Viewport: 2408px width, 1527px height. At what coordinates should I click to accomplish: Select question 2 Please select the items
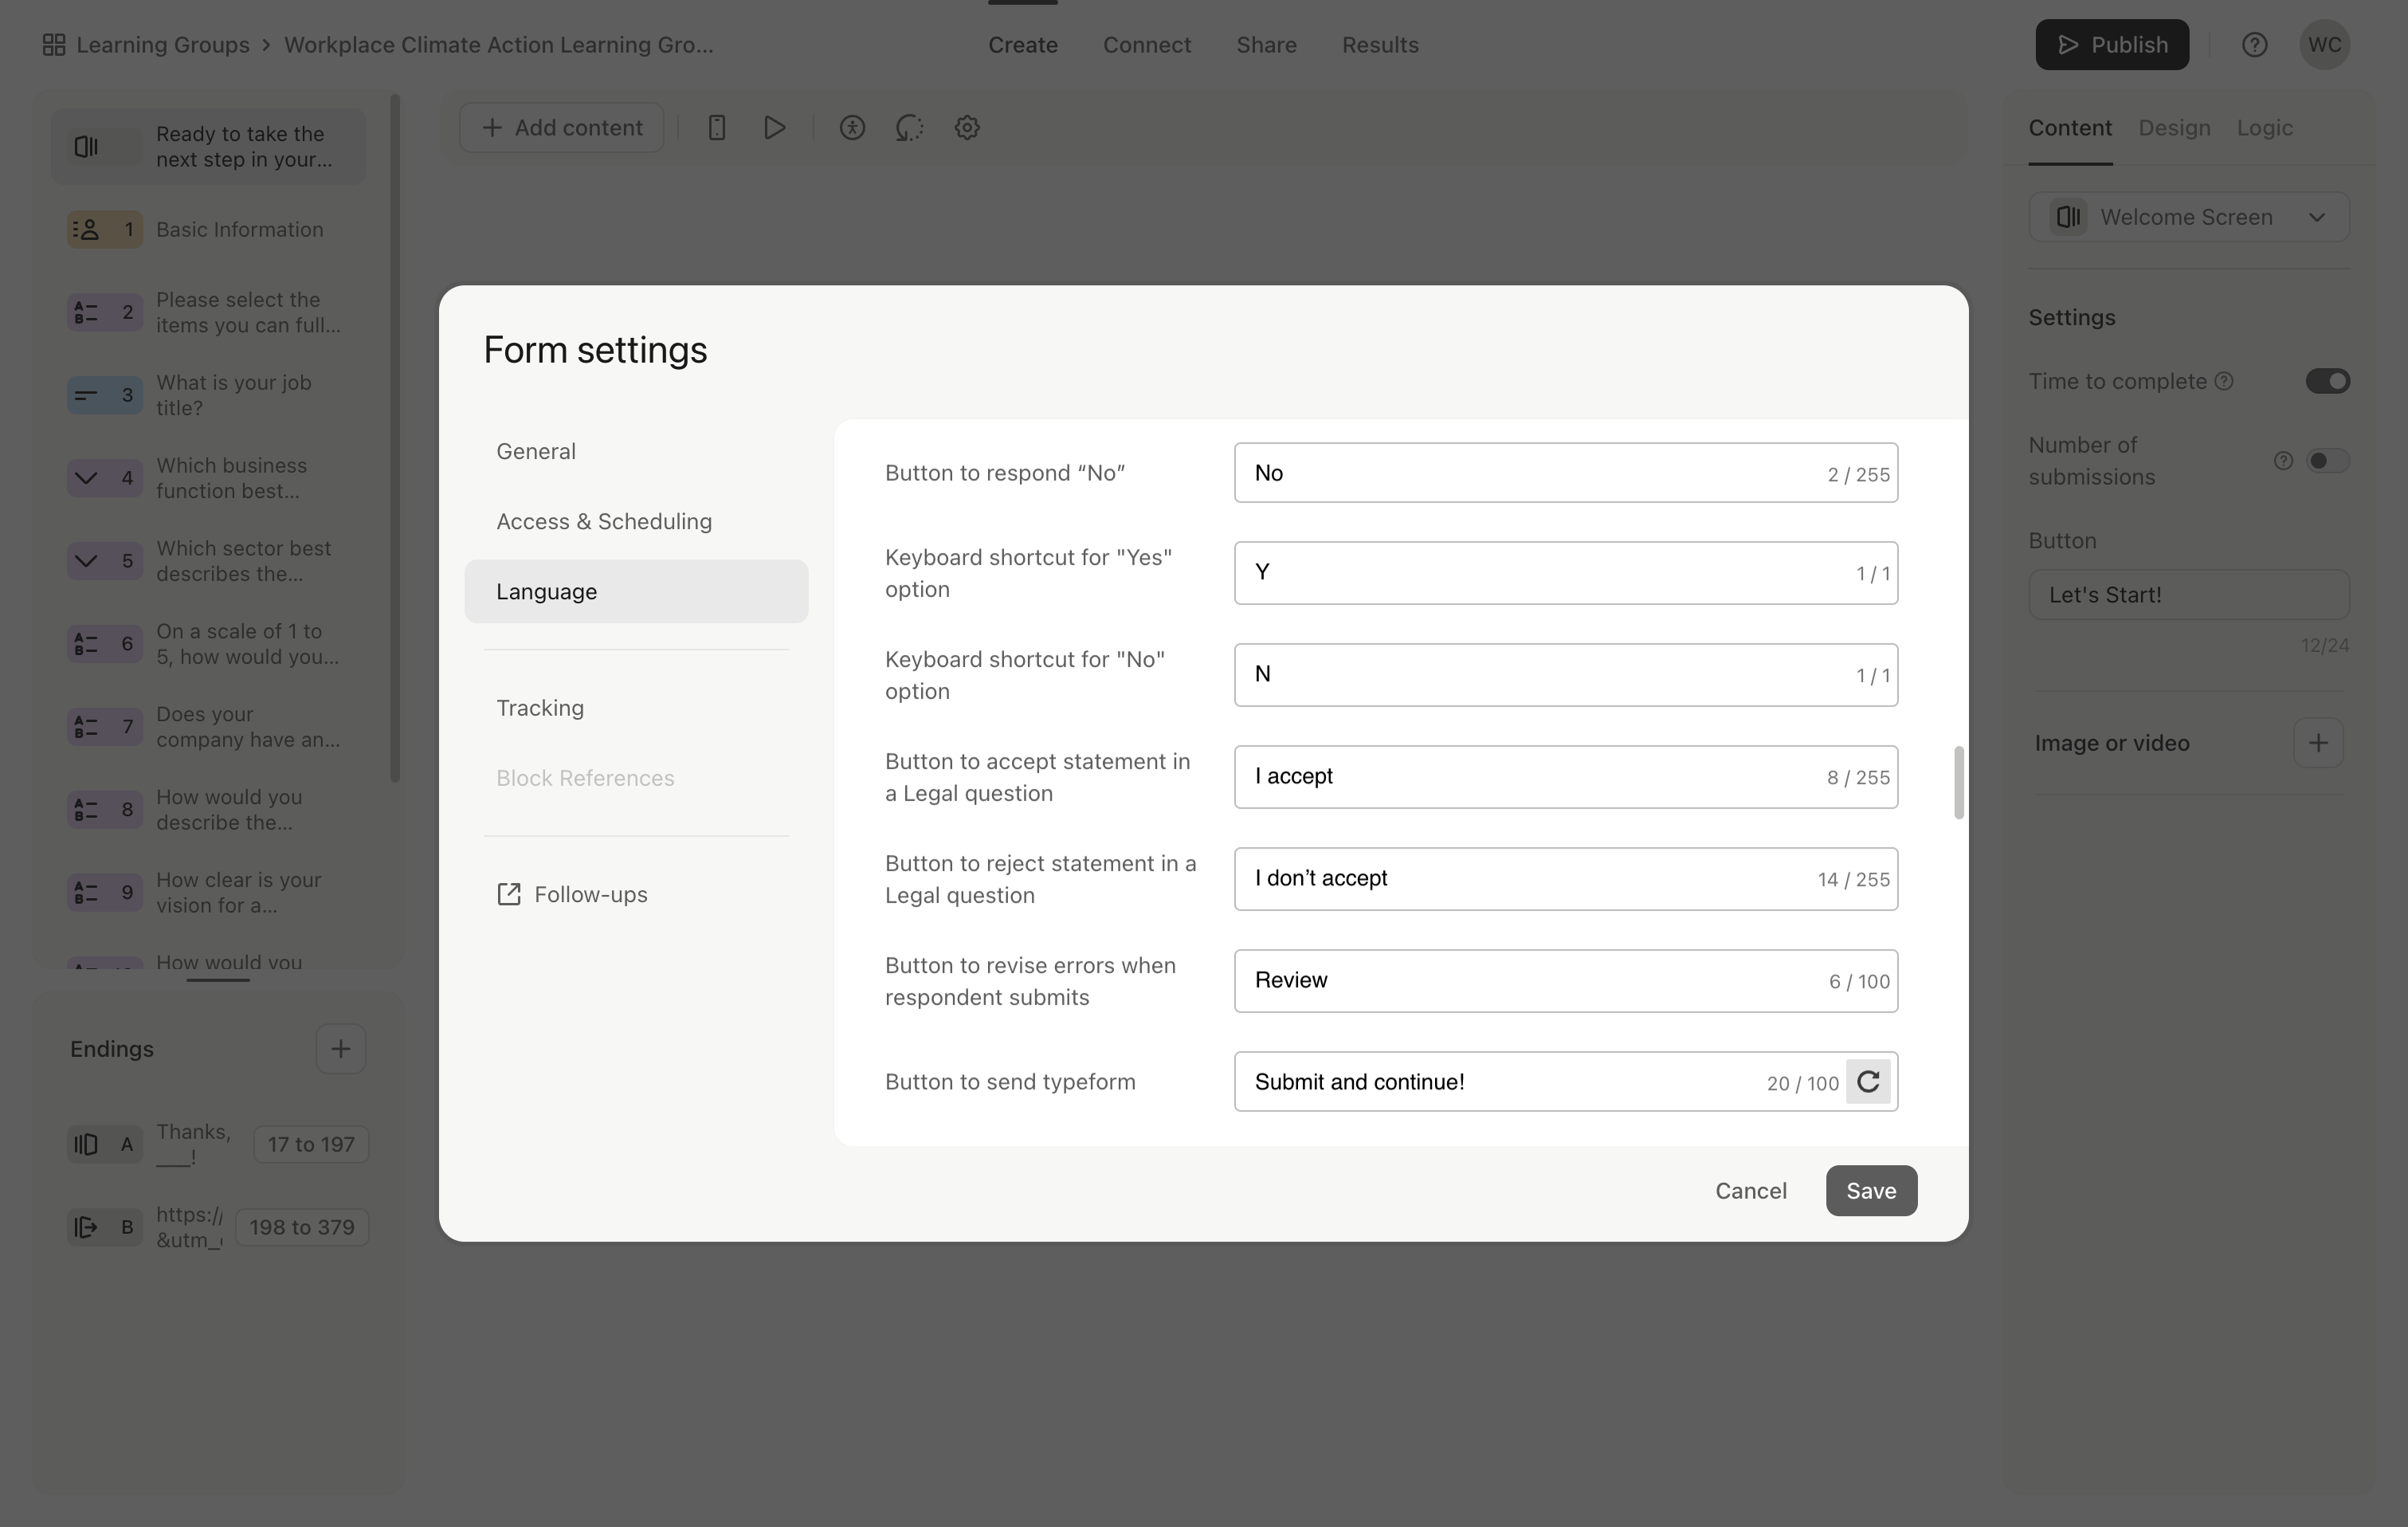[x=209, y=313]
